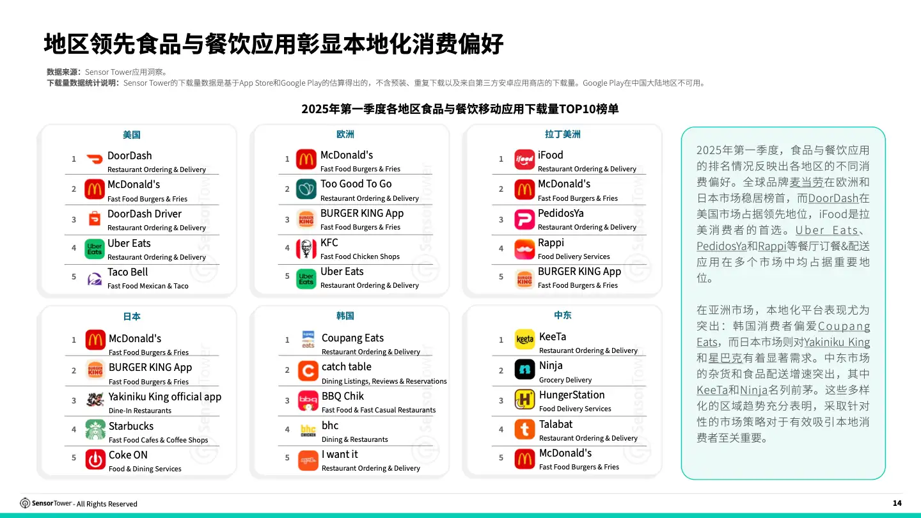Click the Coupang Eats app icon

pyautogui.click(x=308, y=340)
